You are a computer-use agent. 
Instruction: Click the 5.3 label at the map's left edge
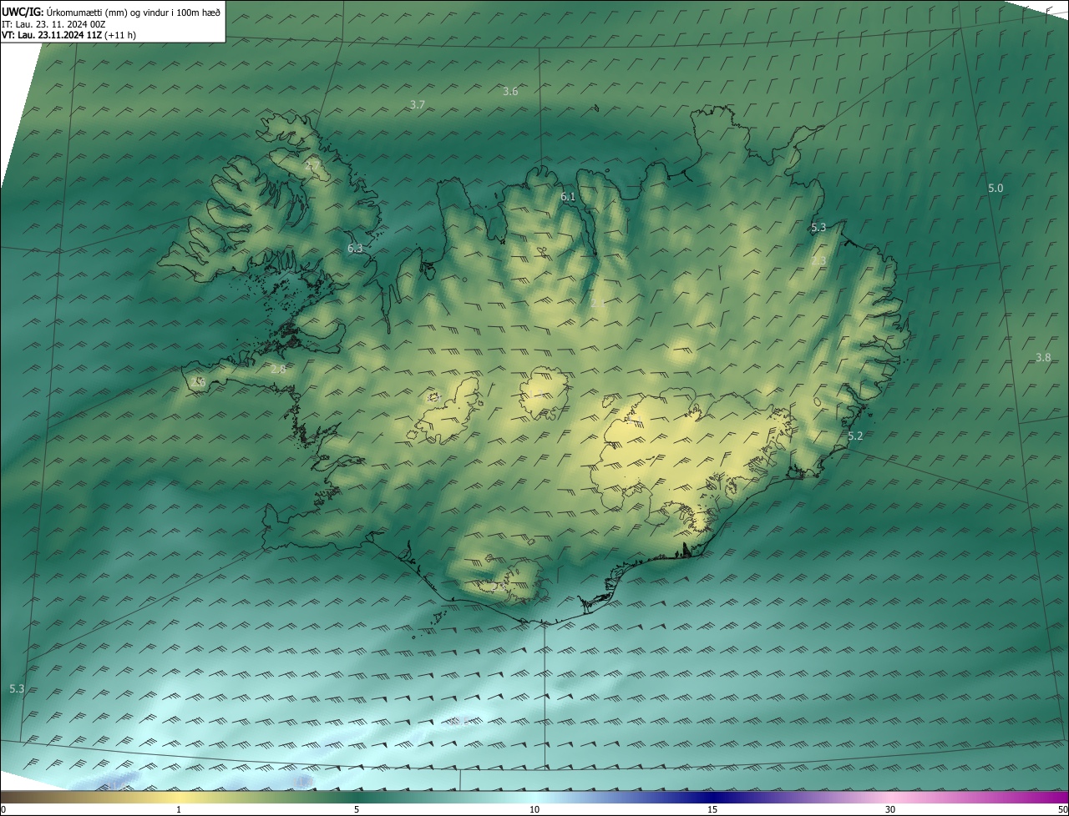[17, 688]
